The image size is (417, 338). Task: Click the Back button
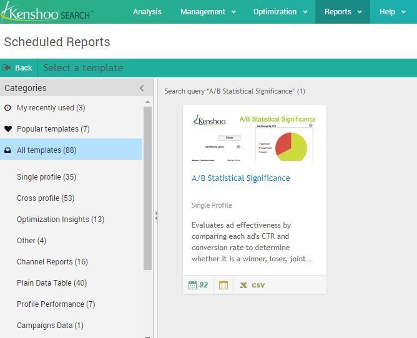click(x=18, y=68)
